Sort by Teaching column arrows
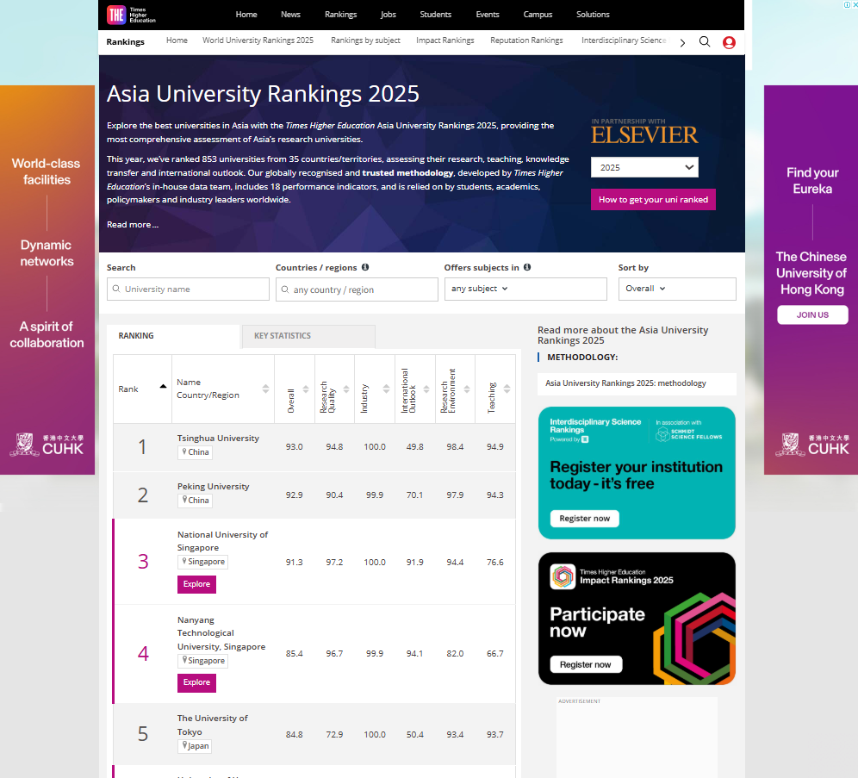The height and width of the screenshot is (778, 858). 507,389
